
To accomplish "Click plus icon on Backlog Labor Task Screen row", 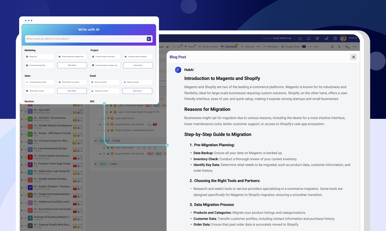I will [139, 148].
